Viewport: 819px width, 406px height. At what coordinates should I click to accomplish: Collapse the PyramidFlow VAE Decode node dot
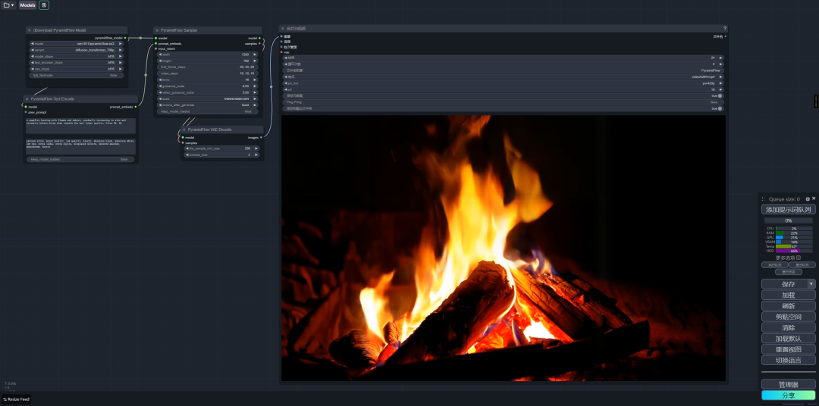[x=184, y=130]
